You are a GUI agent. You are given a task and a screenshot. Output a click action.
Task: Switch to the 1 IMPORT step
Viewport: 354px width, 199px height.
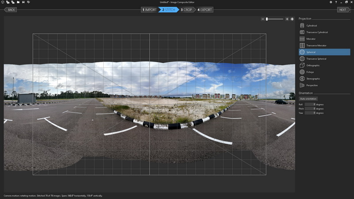[150, 10]
